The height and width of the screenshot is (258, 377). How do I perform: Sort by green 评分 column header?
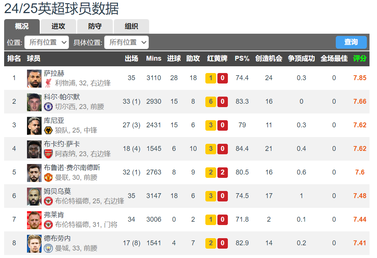click(360, 58)
